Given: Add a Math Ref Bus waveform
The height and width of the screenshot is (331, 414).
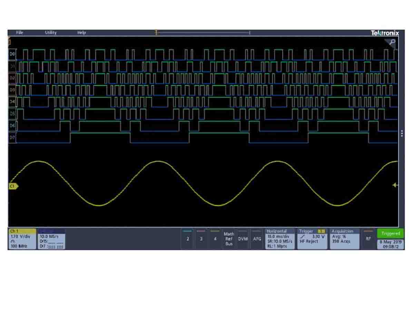Looking at the screenshot, I should tap(229, 239).
